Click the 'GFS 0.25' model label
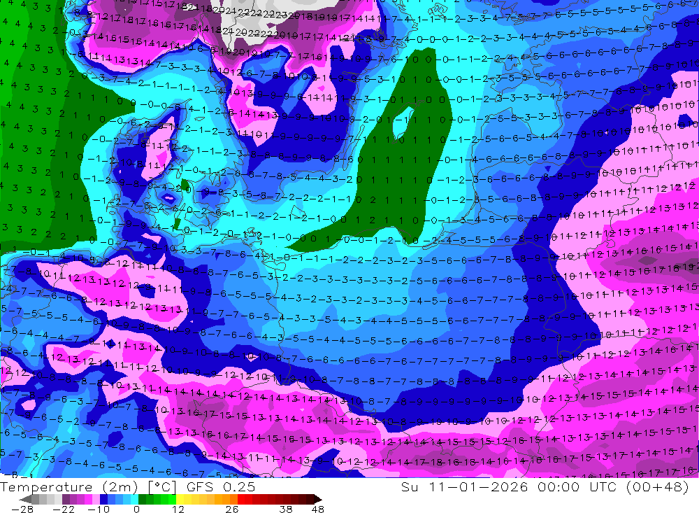The image size is (699, 513). [221, 487]
